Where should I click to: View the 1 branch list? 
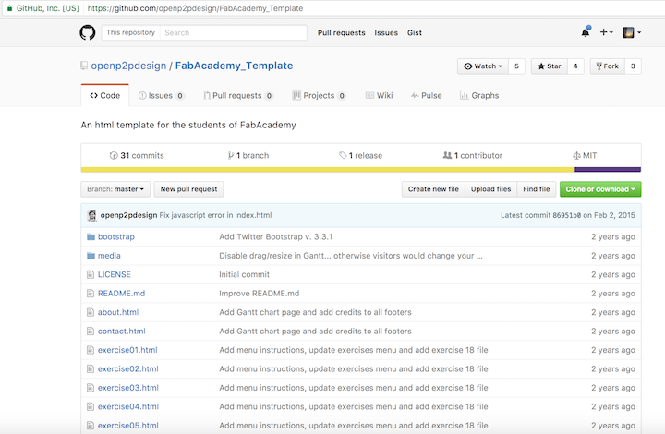[x=248, y=155]
